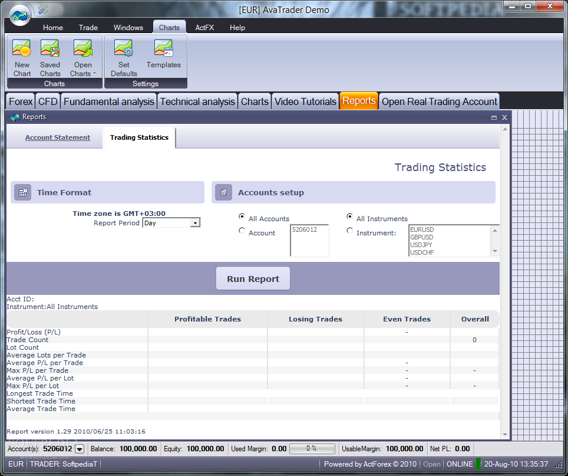Minimize the Reports panel
This screenshot has width=568, height=476.
494,117
